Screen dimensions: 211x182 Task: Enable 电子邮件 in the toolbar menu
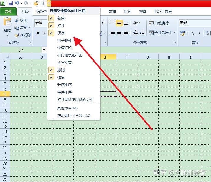tap(65, 40)
